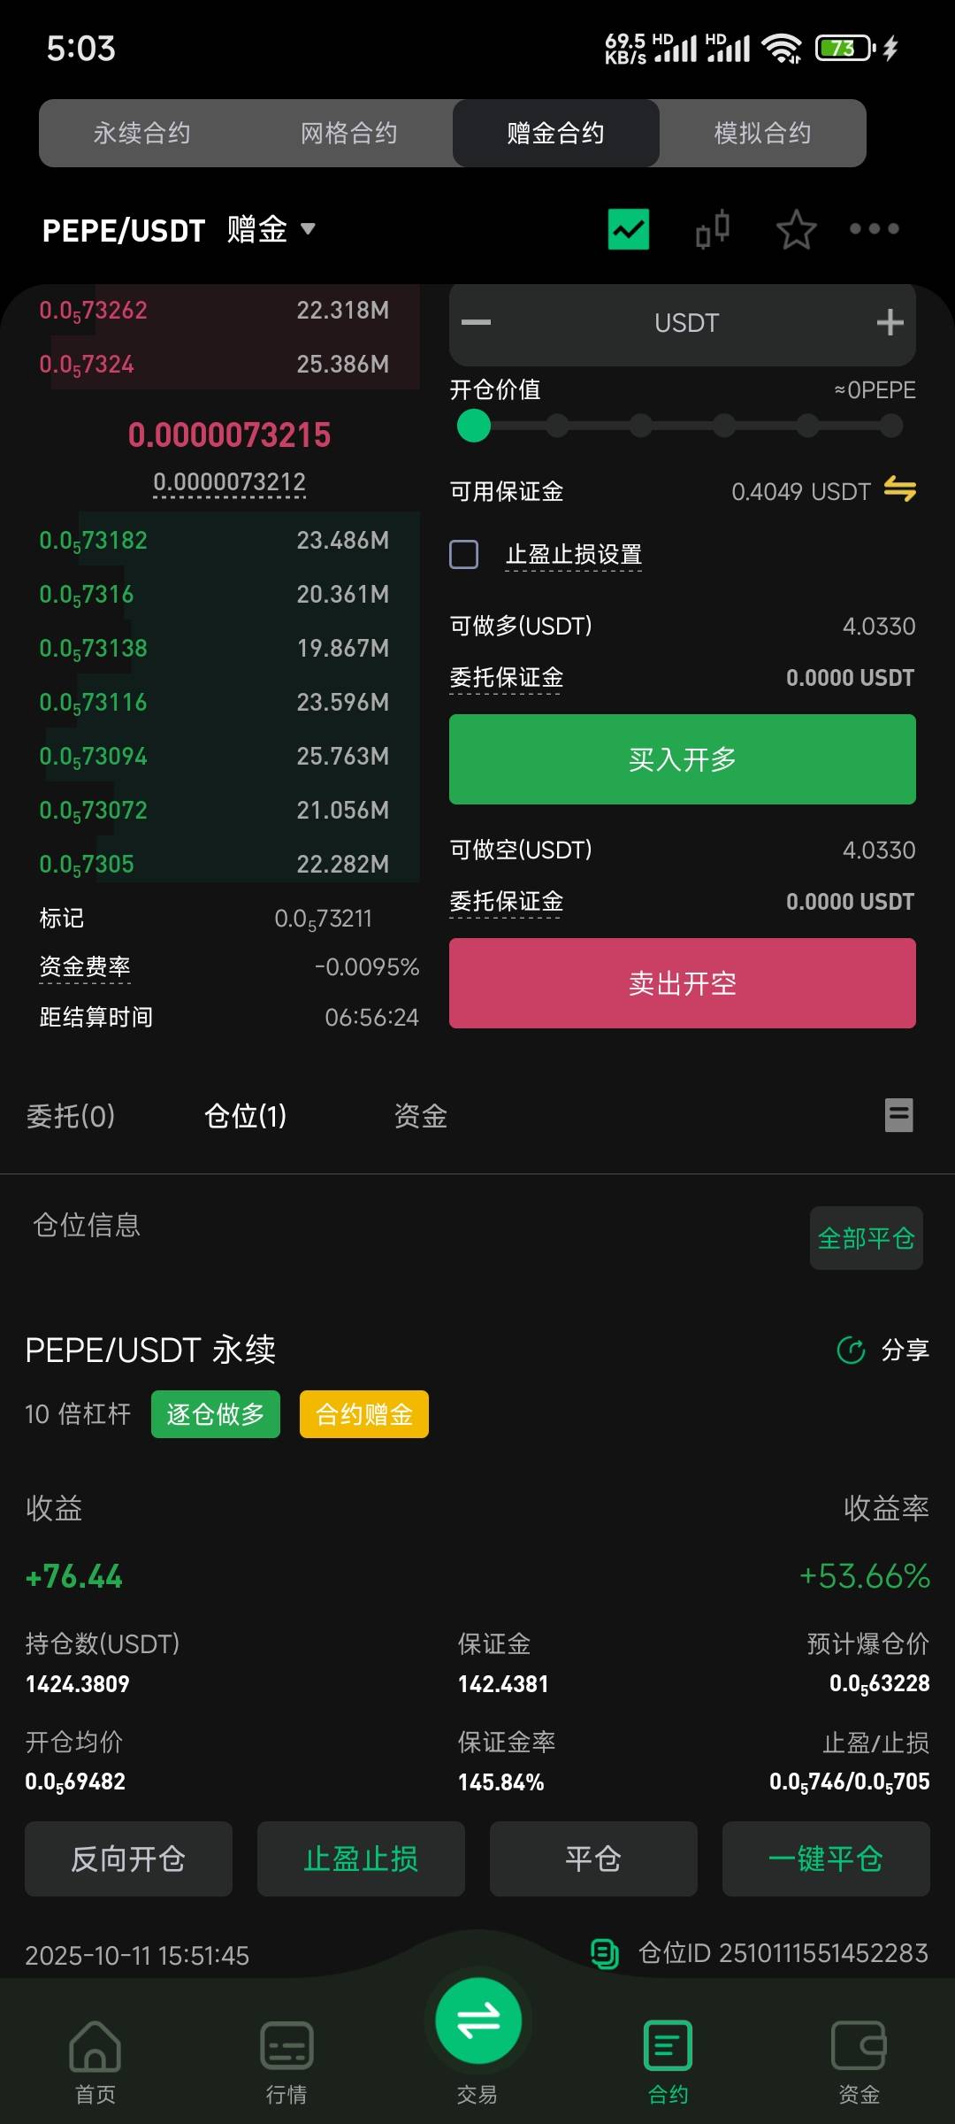
Task: Copy the position ID using copy icon
Action: tap(605, 1953)
